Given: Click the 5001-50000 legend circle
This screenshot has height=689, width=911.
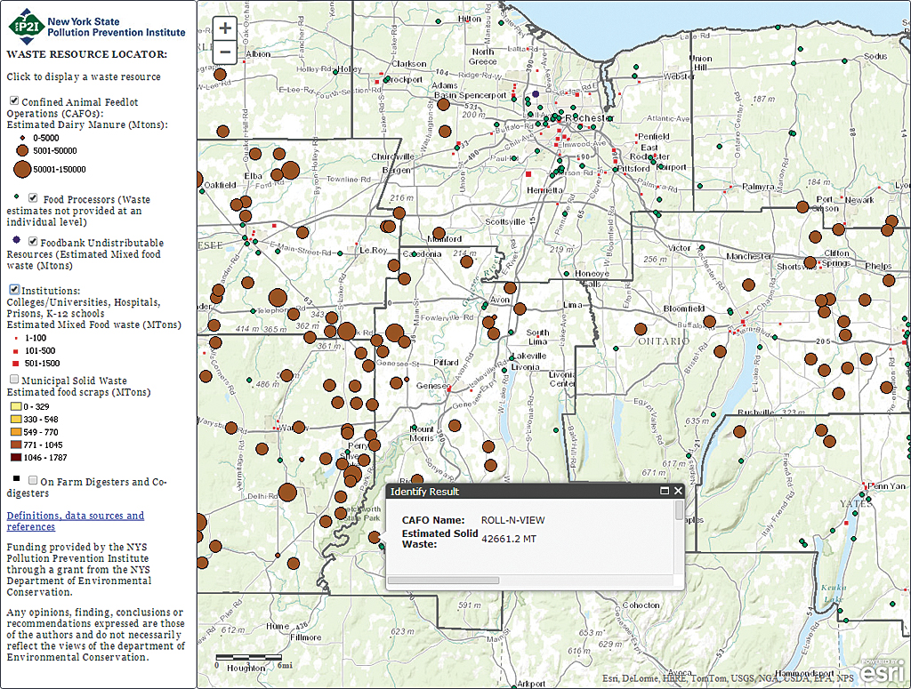Looking at the screenshot, I should (22, 150).
